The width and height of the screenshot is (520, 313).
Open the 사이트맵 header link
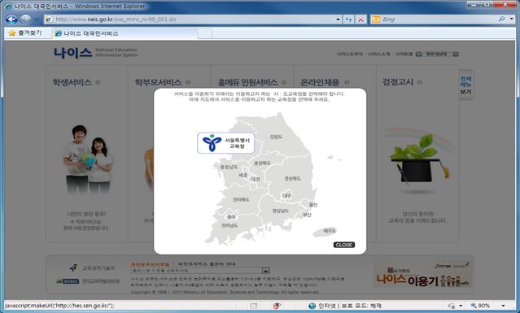click(404, 54)
